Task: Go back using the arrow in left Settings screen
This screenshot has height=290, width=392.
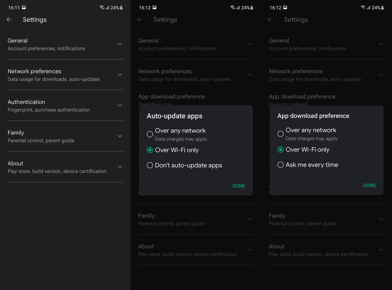Action: [9, 19]
